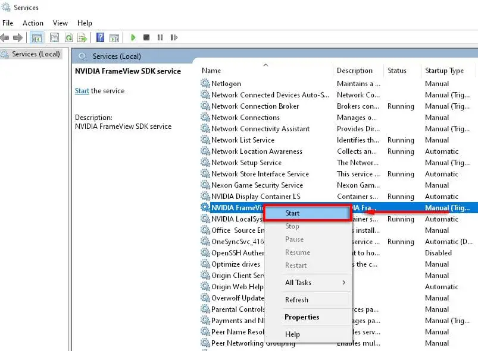Click the Refresh toolbar icon
The width and height of the screenshot is (478, 351).
pos(68,37)
